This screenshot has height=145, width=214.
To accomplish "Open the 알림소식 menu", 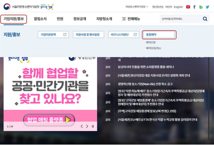I will [x=40, y=19].
